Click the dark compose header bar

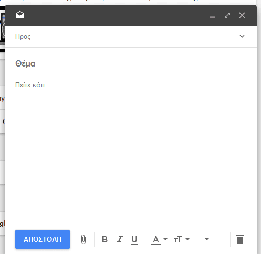(x=116, y=15)
